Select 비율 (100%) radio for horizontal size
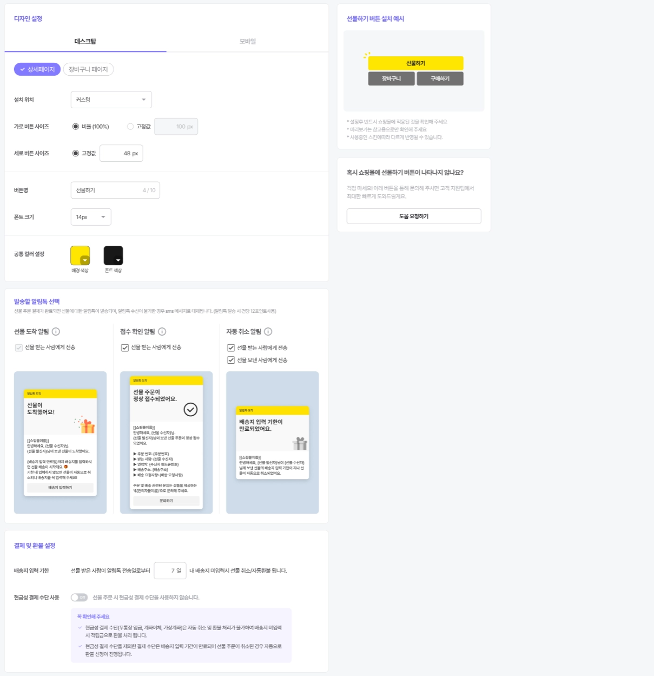Image resolution: width=654 pixels, height=676 pixels. 76,127
